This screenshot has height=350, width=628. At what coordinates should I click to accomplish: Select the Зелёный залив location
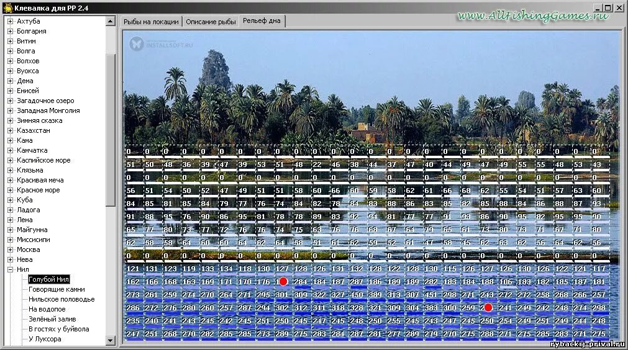coord(52,319)
